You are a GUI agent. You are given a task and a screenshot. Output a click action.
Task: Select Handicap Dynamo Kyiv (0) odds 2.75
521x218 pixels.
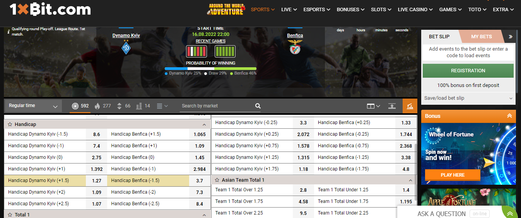[97, 158]
